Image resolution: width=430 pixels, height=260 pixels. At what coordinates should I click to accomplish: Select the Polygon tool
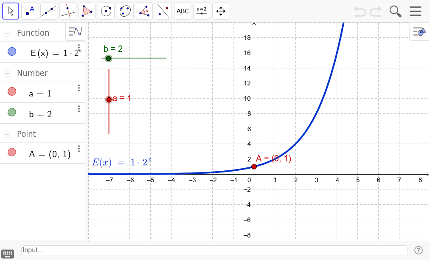pyautogui.click(x=87, y=11)
